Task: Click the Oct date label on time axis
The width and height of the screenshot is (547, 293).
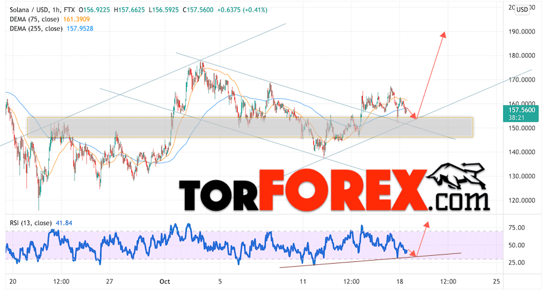Action: pyautogui.click(x=164, y=281)
